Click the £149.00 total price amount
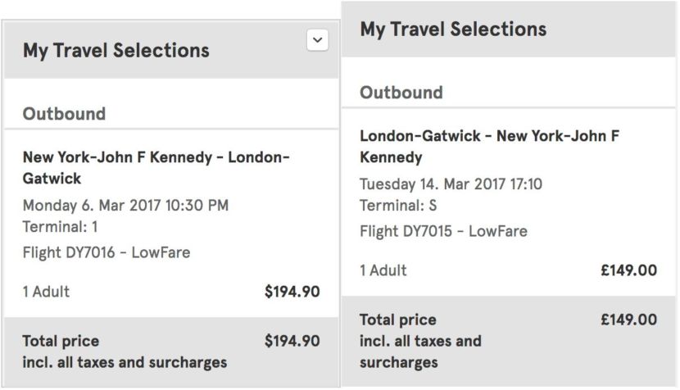This screenshot has height=390, width=680. 628,320
